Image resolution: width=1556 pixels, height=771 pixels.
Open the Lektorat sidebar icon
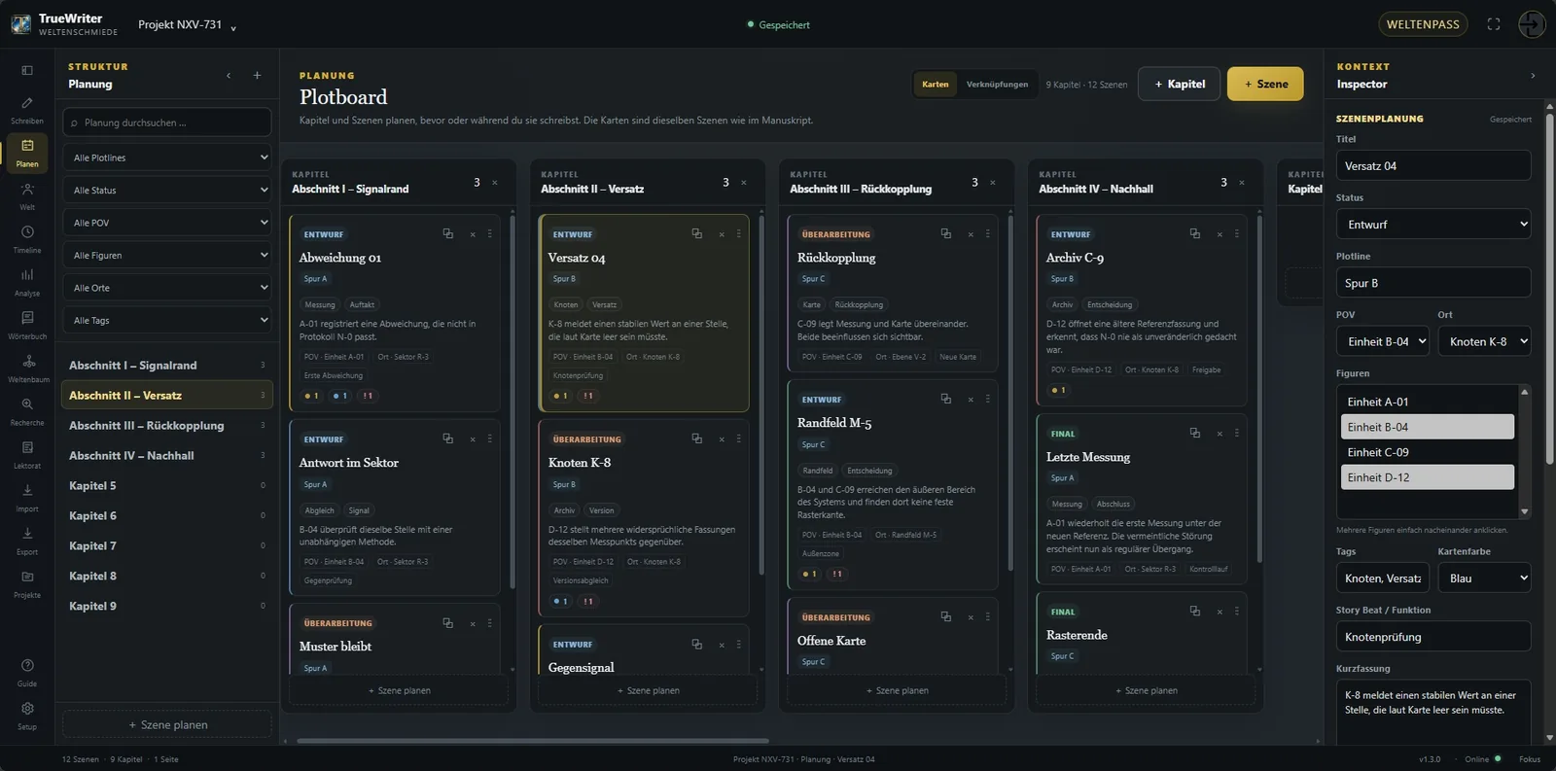tap(27, 453)
